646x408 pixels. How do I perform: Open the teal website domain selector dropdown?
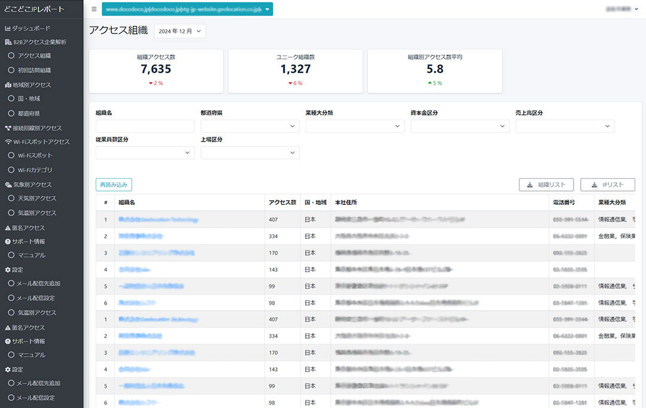(187, 9)
